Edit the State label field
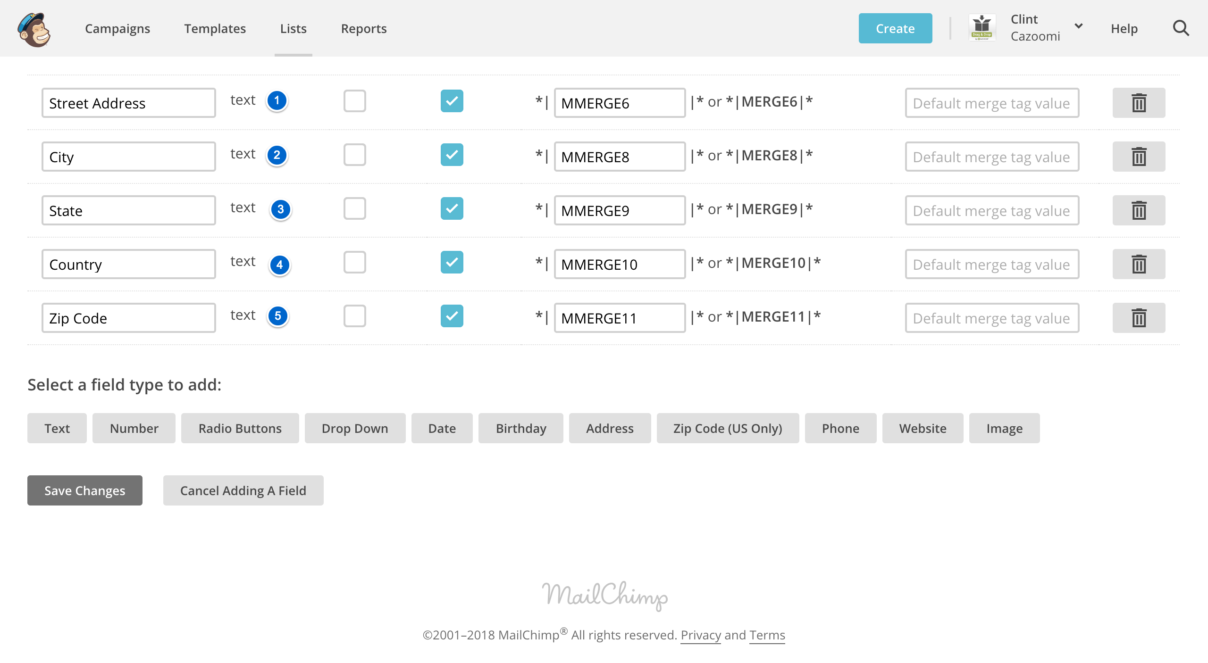Viewport: 1208px width, 663px height. pyautogui.click(x=129, y=210)
